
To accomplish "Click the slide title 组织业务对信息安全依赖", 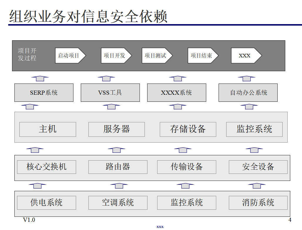I will coord(88,16).
